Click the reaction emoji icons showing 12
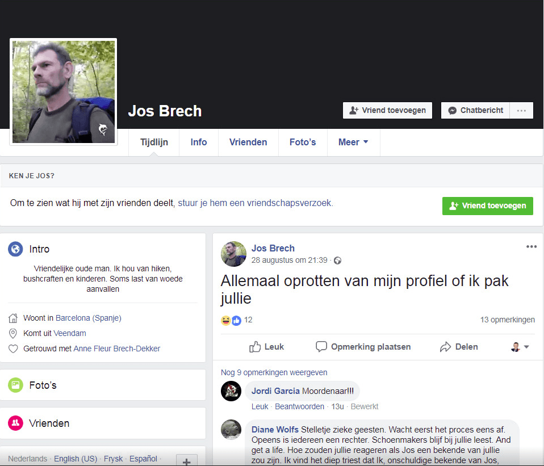The image size is (544, 466). (231, 320)
